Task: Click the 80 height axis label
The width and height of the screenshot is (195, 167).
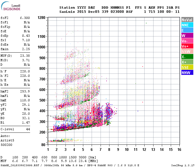Action: point(43,145)
